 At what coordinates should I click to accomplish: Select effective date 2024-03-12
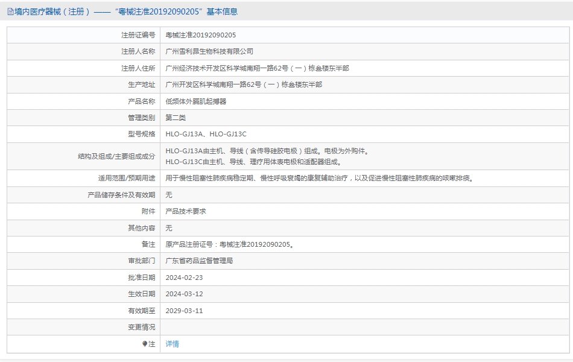184,294
